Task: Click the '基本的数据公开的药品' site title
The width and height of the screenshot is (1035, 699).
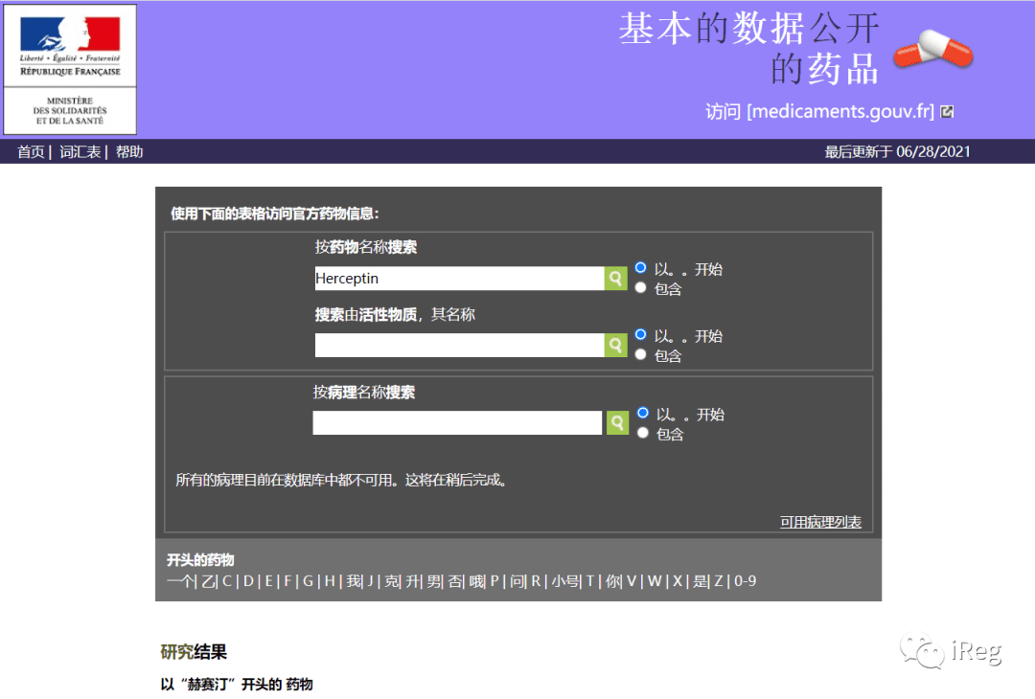Action: [x=748, y=48]
